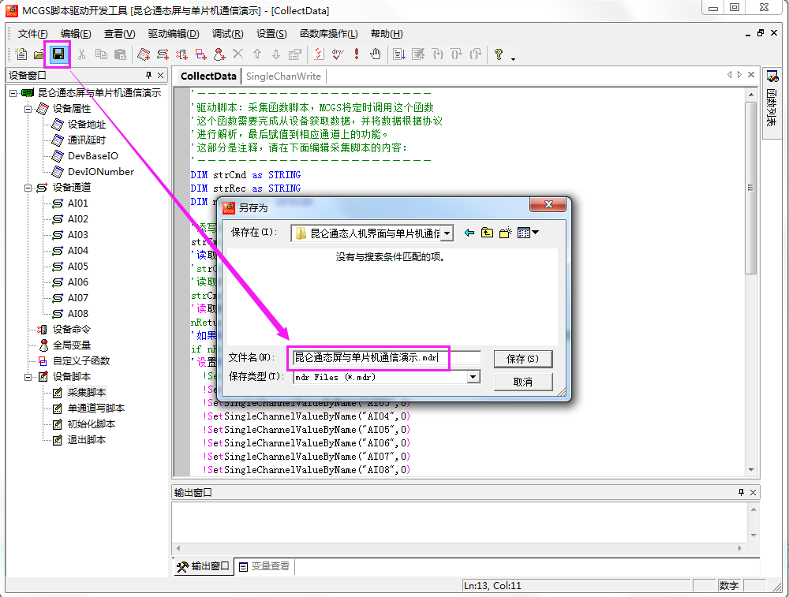Click the 保存(S) button
The width and height of the screenshot is (789, 597).
pyautogui.click(x=522, y=359)
